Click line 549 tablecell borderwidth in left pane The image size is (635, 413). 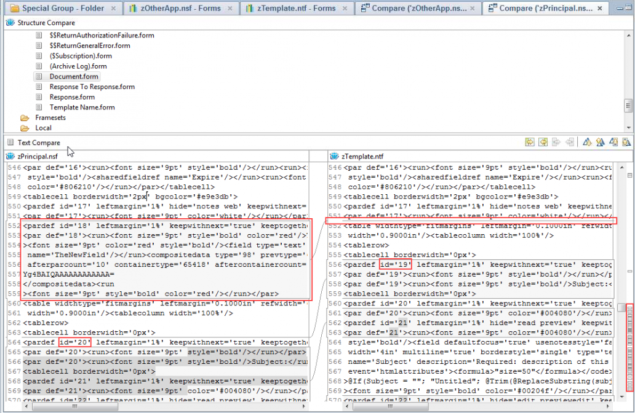(x=130, y=197)
